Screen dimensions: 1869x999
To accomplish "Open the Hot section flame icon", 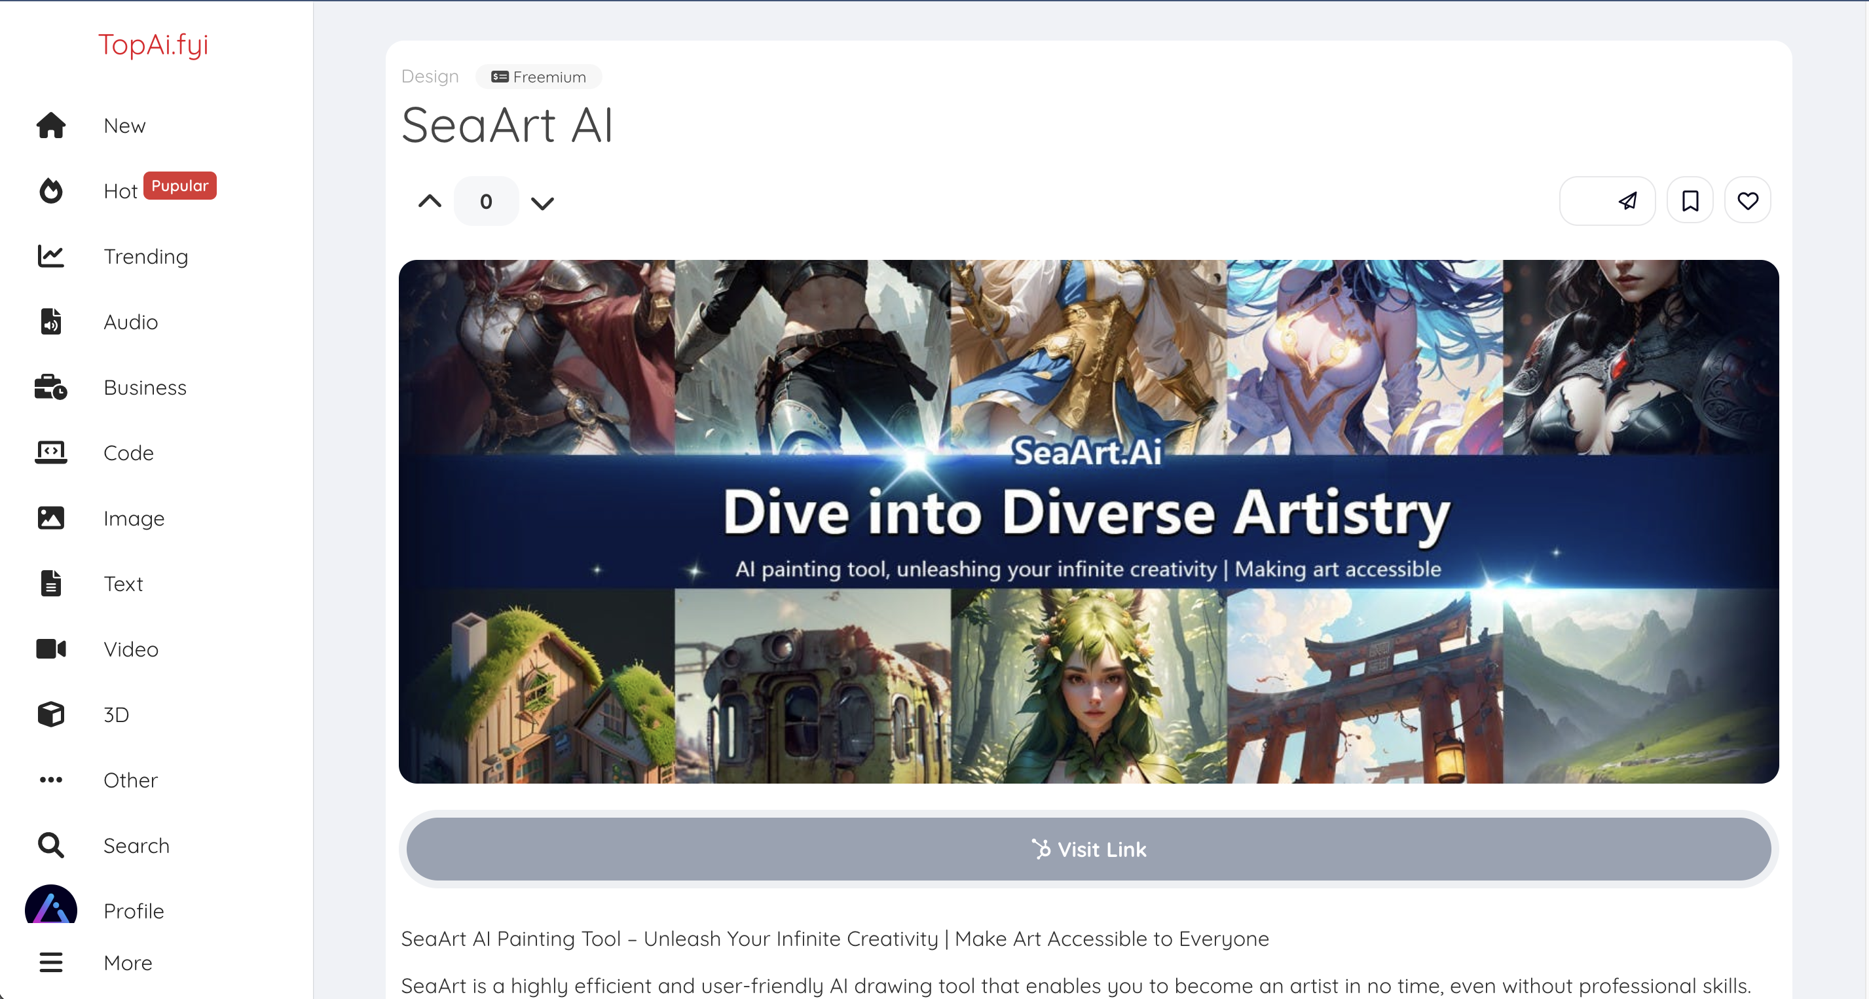I will pos(51,191).
